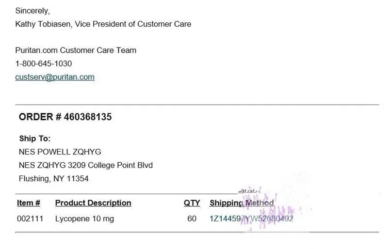The image size is (388, 249).
Task: Open the 1Z144597YW52680492 tracking number link
Action: pos(251,218)
